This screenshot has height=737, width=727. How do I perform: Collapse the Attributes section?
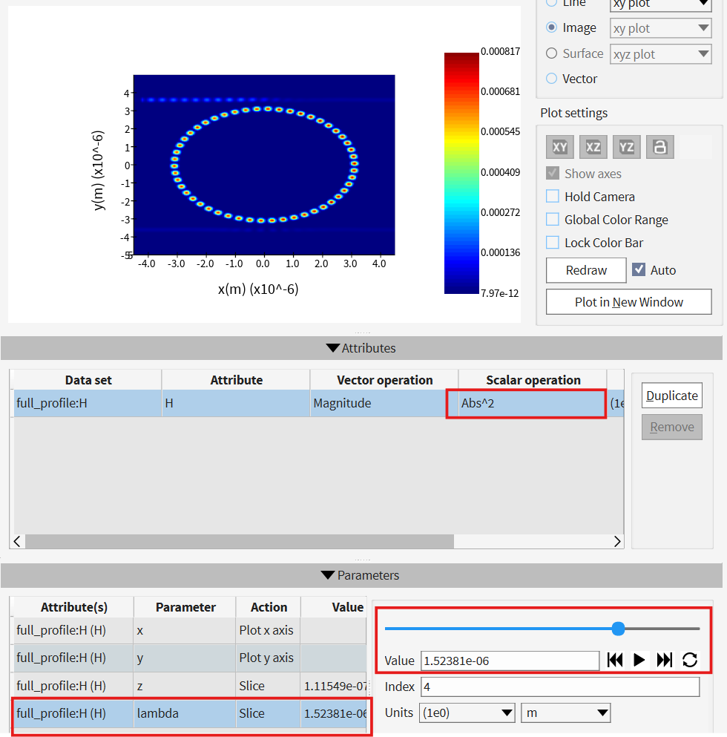coord(361,348)
